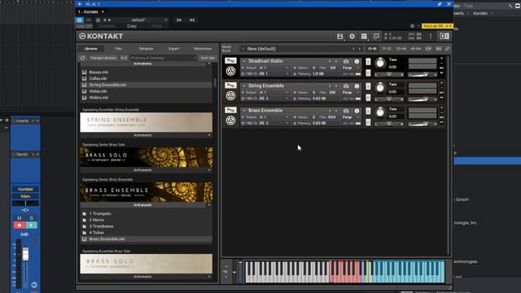Switch to the Files browser tab

[119, 49]
